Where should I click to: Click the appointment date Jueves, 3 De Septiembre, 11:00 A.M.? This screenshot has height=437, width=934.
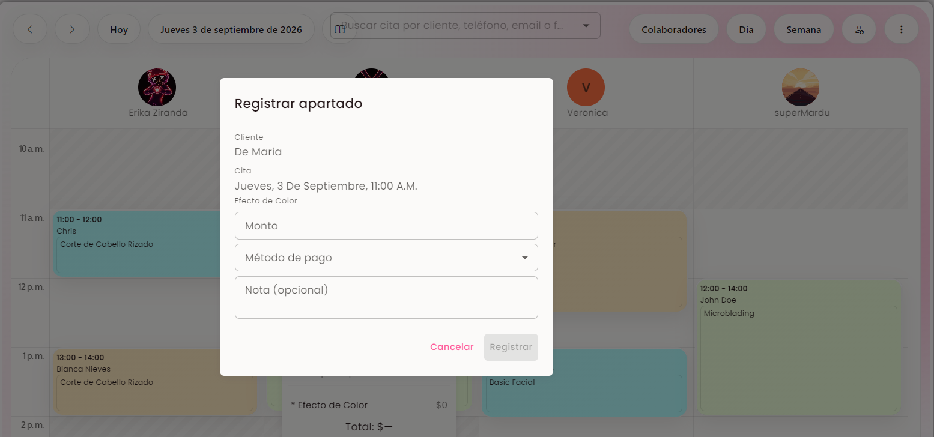click(x=326, y=186)
